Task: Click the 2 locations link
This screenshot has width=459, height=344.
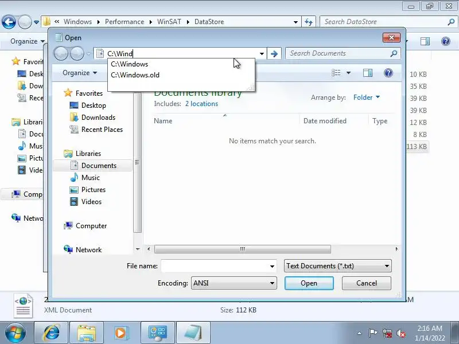Action: 201,104
